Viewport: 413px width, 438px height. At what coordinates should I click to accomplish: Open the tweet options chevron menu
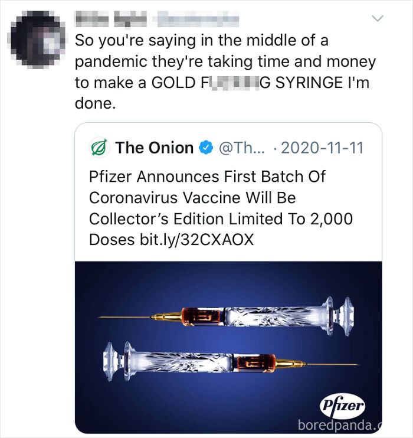(378, 19)
